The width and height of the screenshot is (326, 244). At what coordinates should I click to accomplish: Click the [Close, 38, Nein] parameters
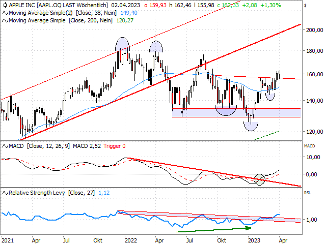tap(96, 13)
